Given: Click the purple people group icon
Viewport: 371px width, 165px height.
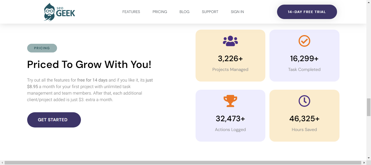Looking at the screenshot, I should coord(230,41).
